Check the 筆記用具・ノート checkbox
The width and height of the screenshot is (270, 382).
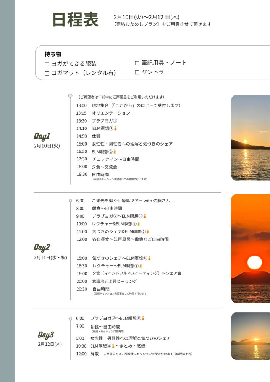[137, 63]
